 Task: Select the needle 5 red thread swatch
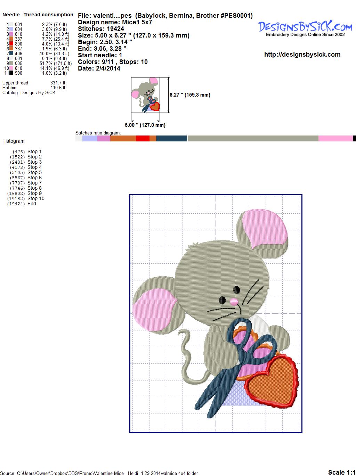tap(11, 44)
